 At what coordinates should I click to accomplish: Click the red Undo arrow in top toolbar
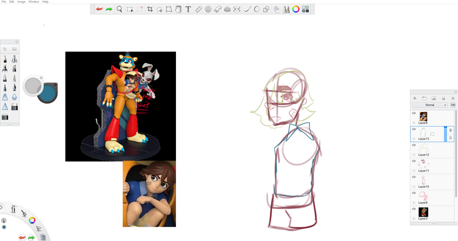99,9
